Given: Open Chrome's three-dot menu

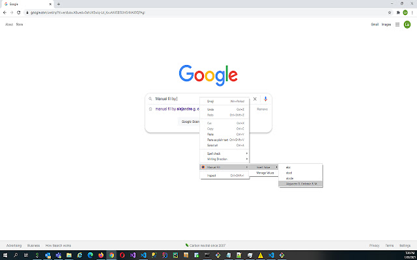Looking at the screenshot, I should click(x=412, y=12).
